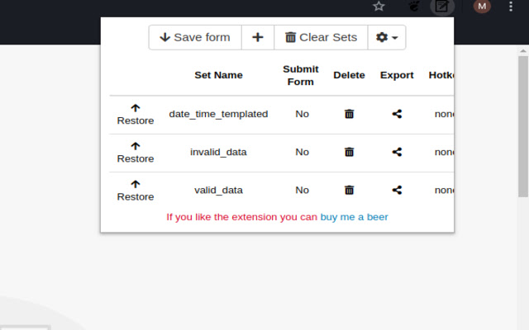Click hotkey 'none' for date_time_templated row
The image size is (529, 330).
pos(445,114)
